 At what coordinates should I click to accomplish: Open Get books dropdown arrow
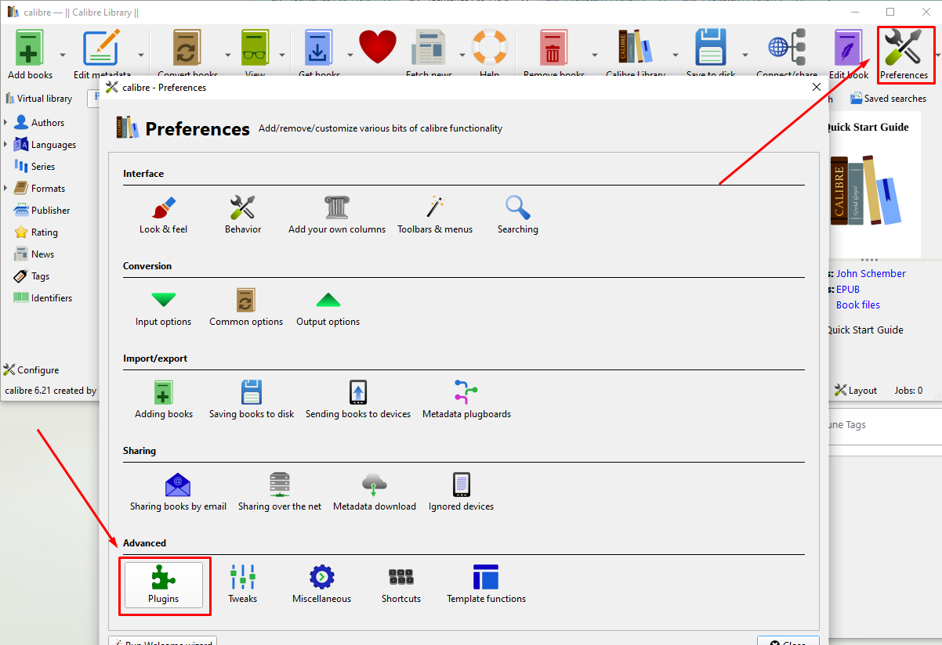click(x=350, y=55)
